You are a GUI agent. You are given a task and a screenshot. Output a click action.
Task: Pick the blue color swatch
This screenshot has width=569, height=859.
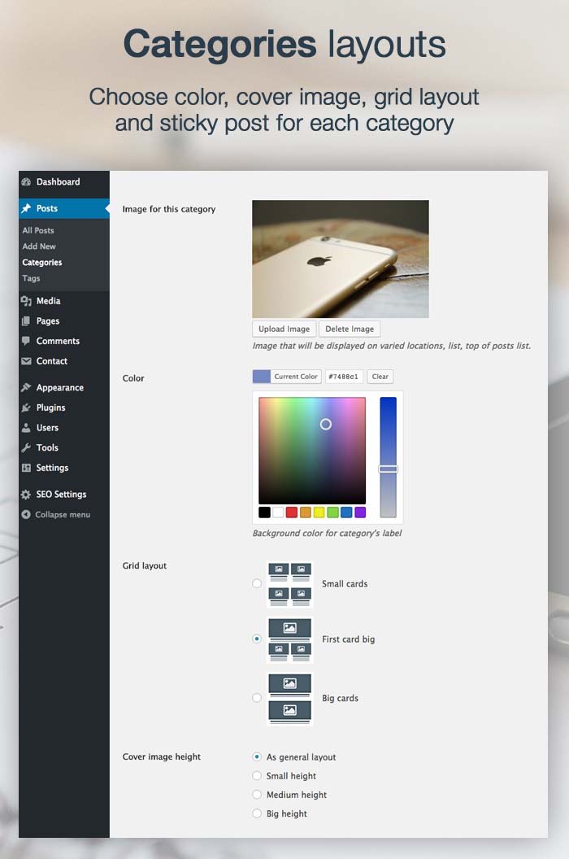pos(346,512)
